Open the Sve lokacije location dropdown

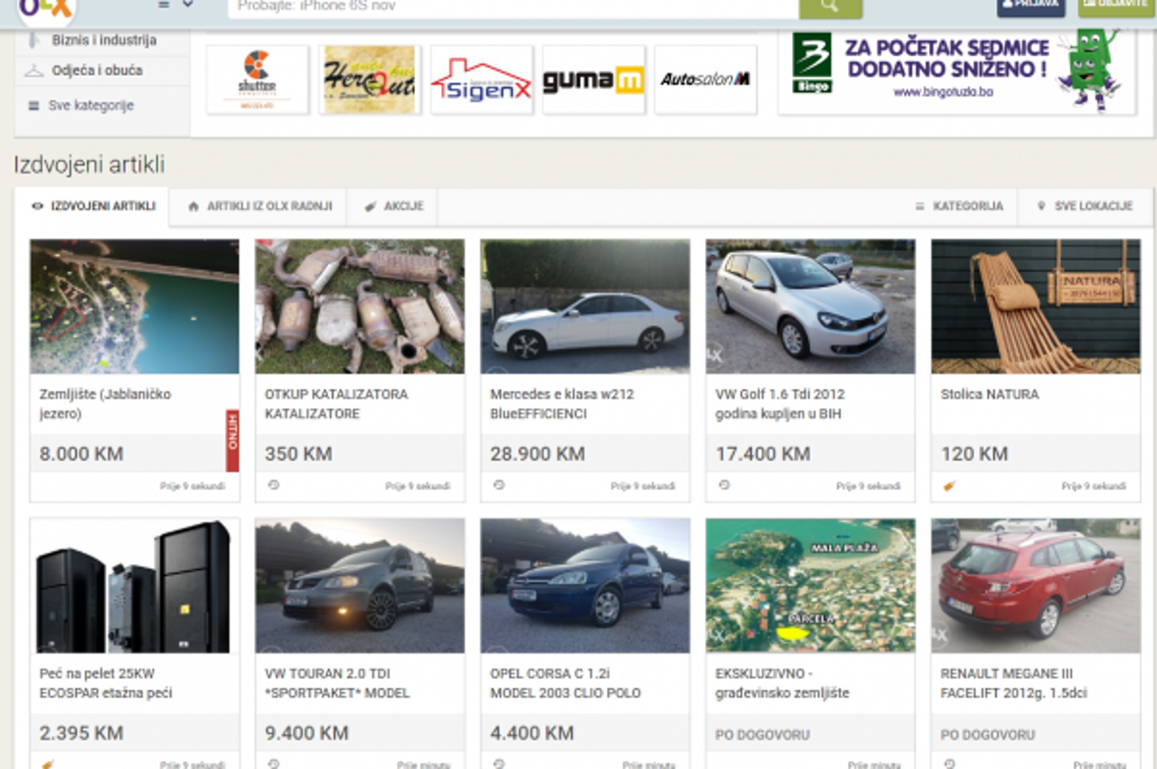click(x=1085, y=206)
